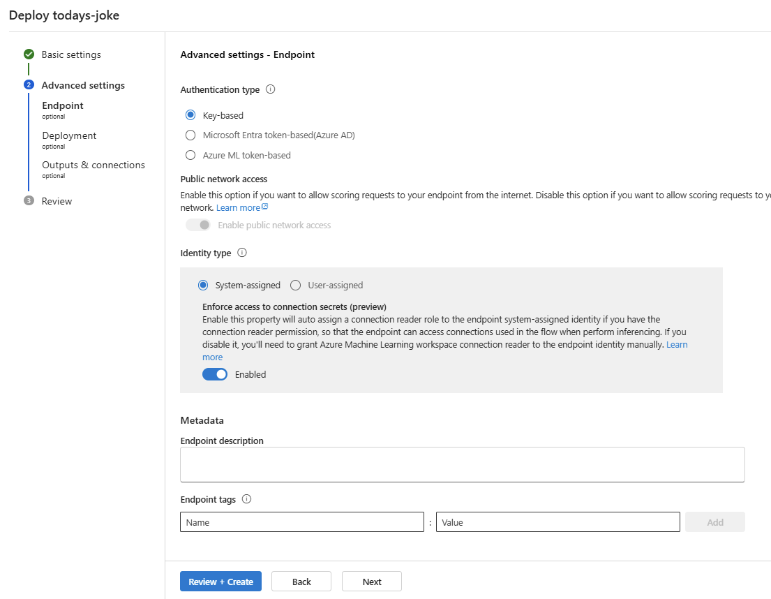Click the Basic settings green checkmark icon

pos(29,54)
